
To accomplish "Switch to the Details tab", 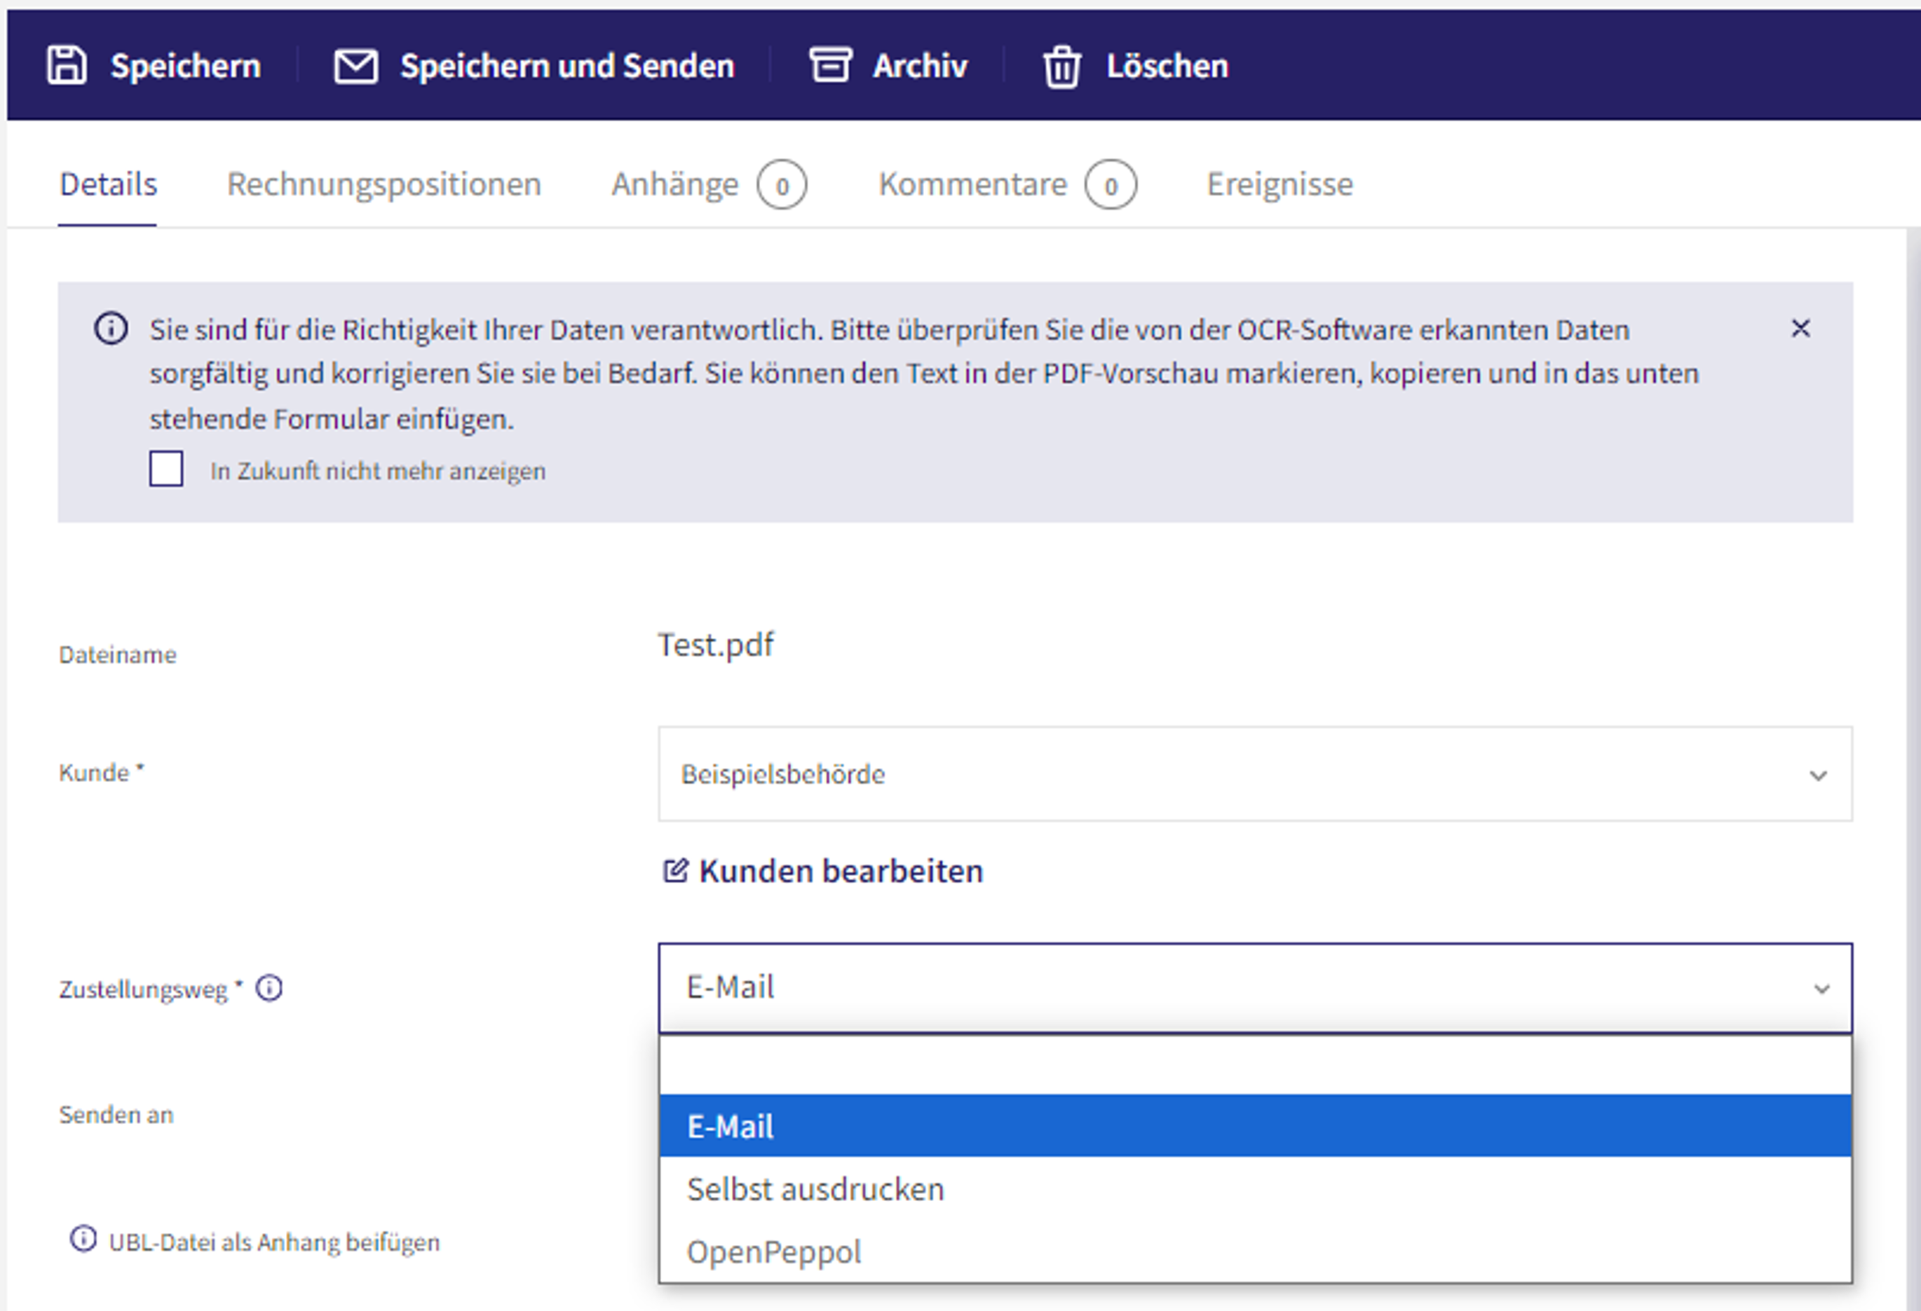I will pos(108,184).
